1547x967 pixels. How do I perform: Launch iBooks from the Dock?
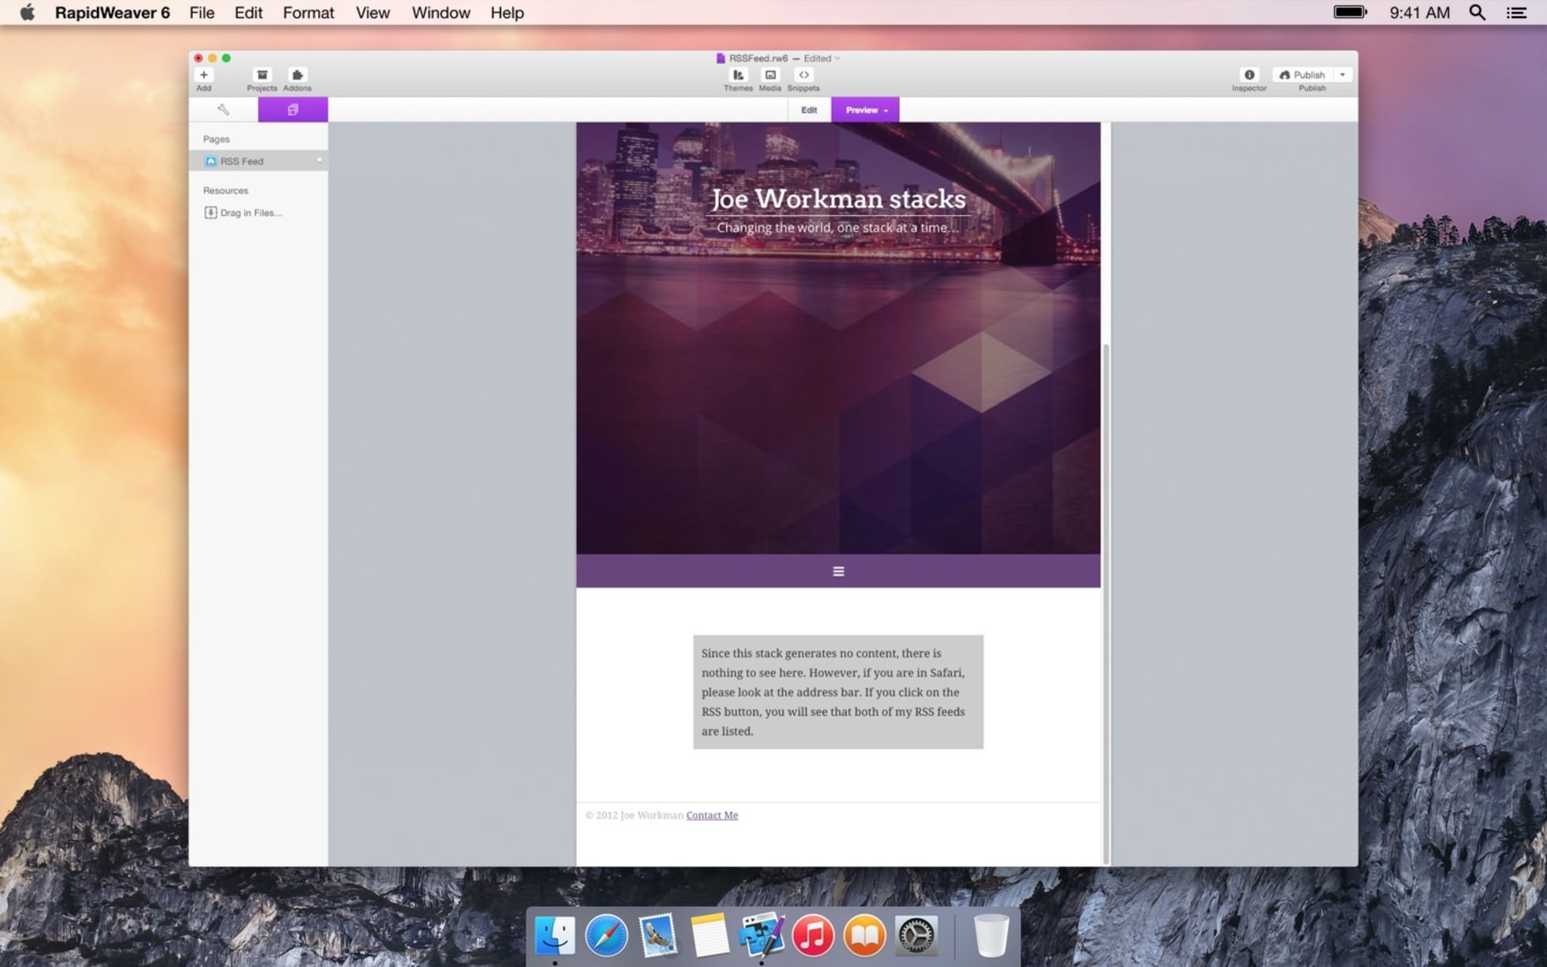coord(864,935)
